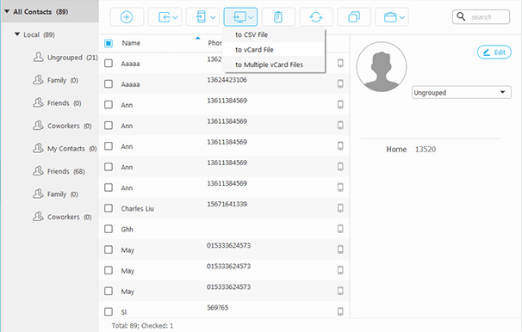Toggle the select-all checkbox beside Name
The height and width of the screenshot is (332, 522).
[x=109, y=43]
